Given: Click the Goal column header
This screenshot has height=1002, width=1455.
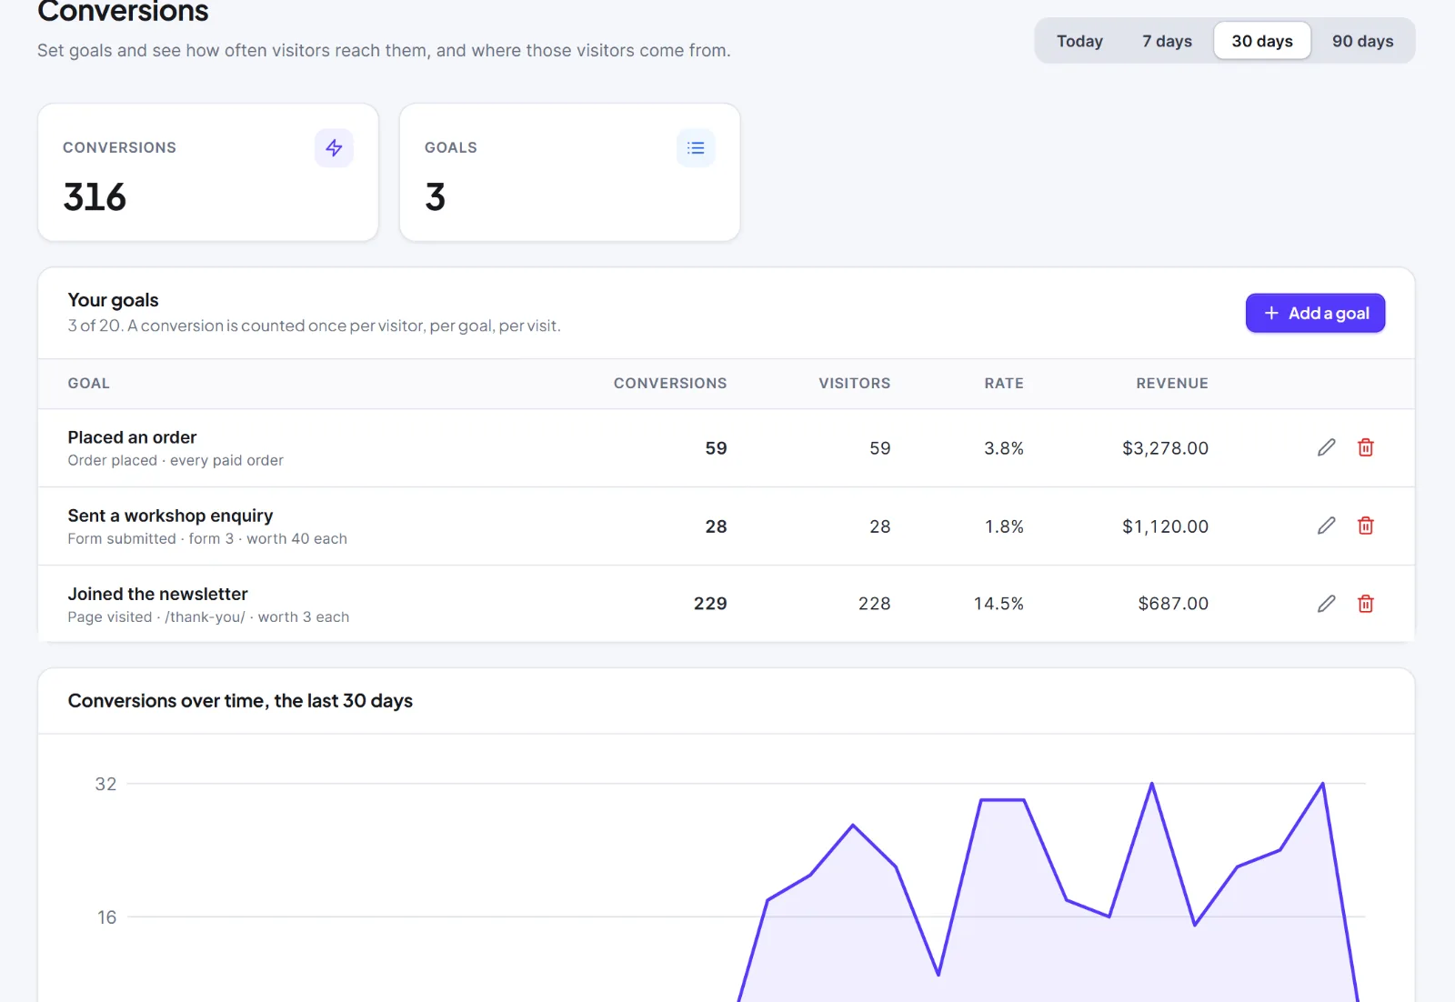Looking at the screenshot, I should [x=89, y=384].
